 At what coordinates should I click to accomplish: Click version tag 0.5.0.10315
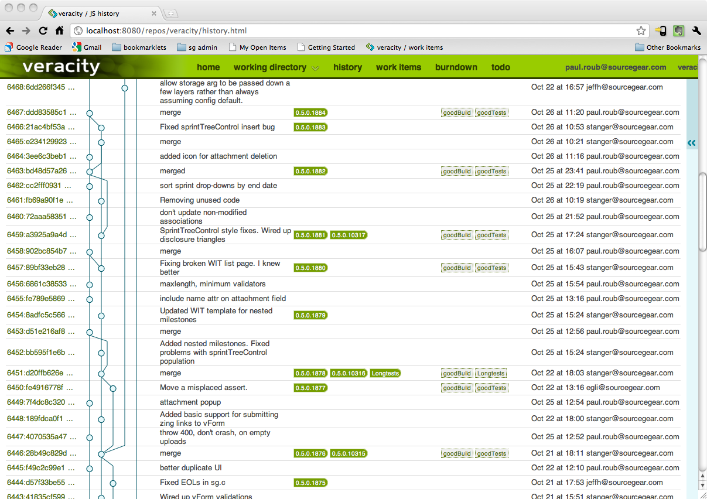(x=349, y=454)
